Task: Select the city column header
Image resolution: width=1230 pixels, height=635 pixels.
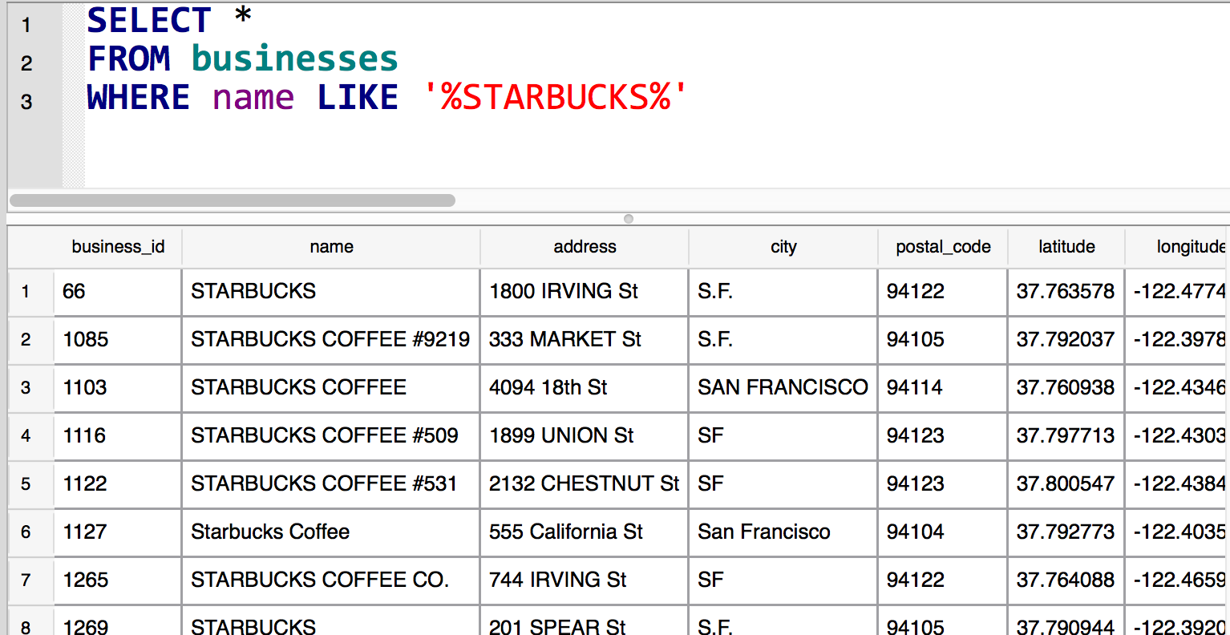Action: click(x=783, y=247)
